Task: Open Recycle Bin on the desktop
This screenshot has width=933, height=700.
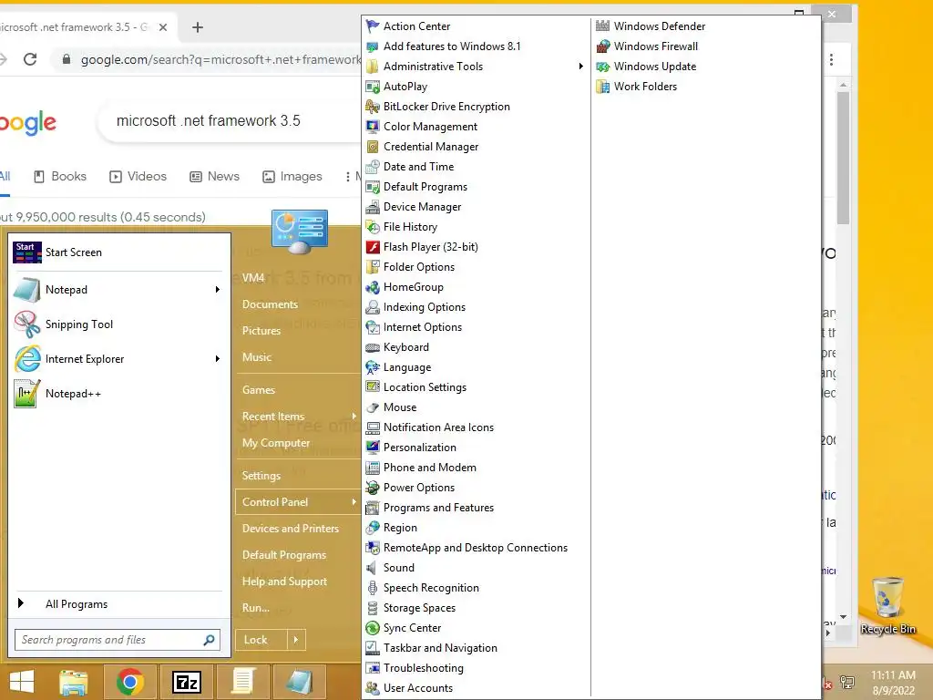Action: point(887,606)
